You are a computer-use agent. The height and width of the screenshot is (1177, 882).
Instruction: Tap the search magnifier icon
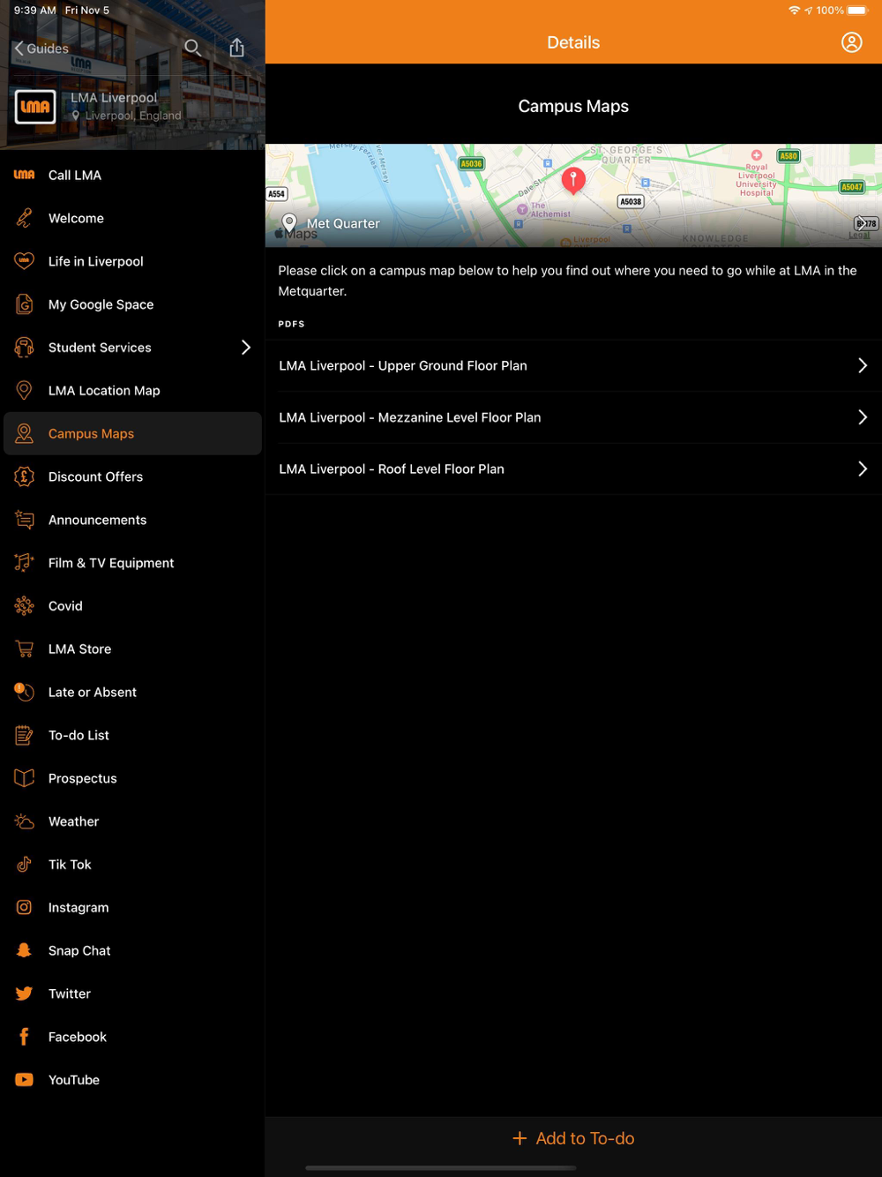pos(192,48)
